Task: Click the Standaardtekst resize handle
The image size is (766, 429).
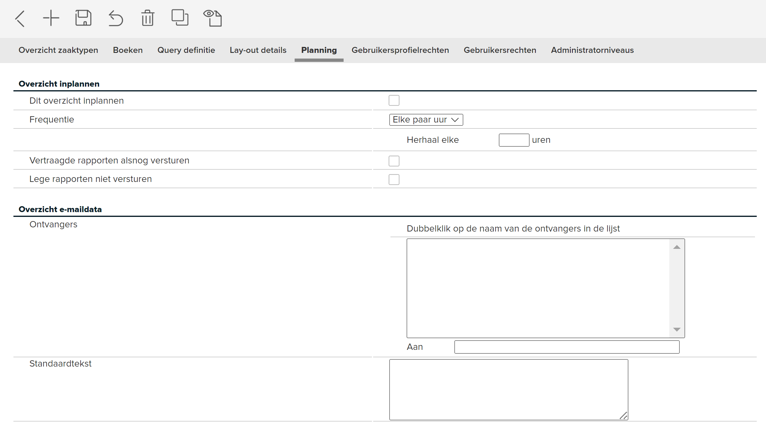Action: click(623, 416)
